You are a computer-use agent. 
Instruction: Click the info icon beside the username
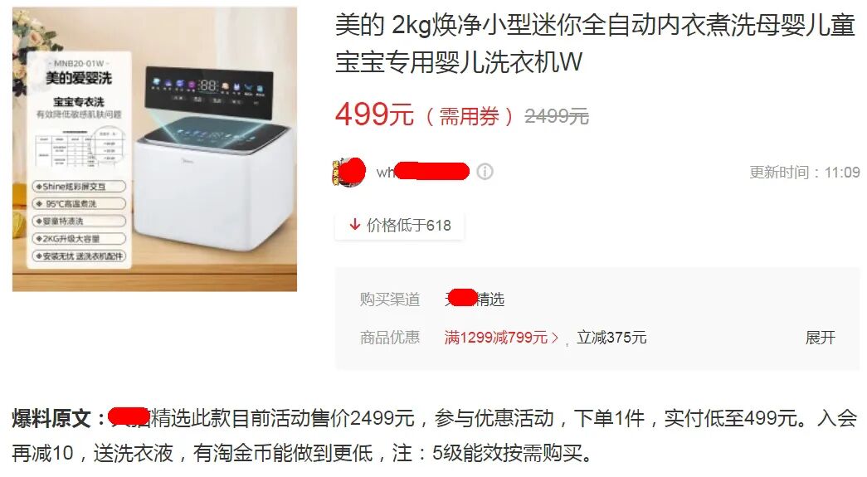485,172
